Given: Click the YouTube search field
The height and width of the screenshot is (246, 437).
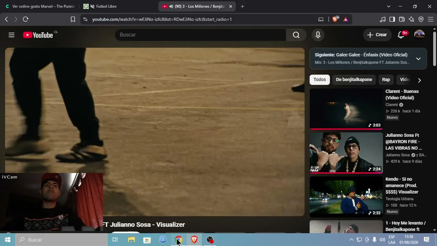Looking at the screenshot, I should [200, 35].
